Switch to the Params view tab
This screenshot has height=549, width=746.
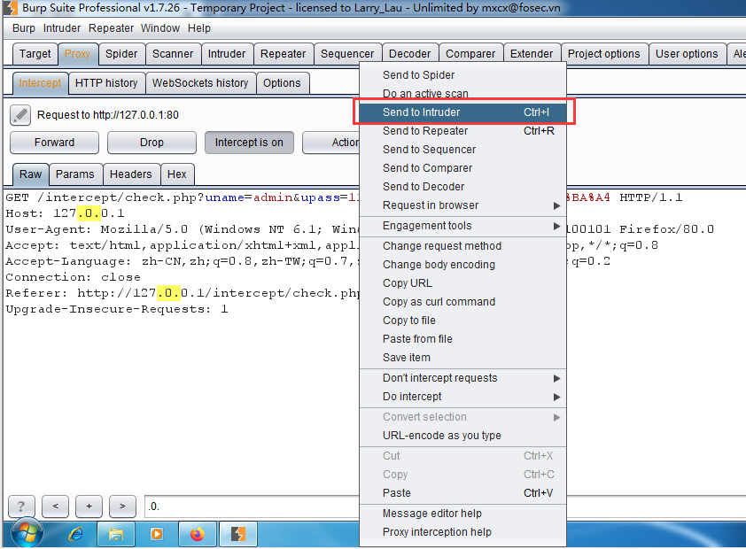(x=74, y=174)
